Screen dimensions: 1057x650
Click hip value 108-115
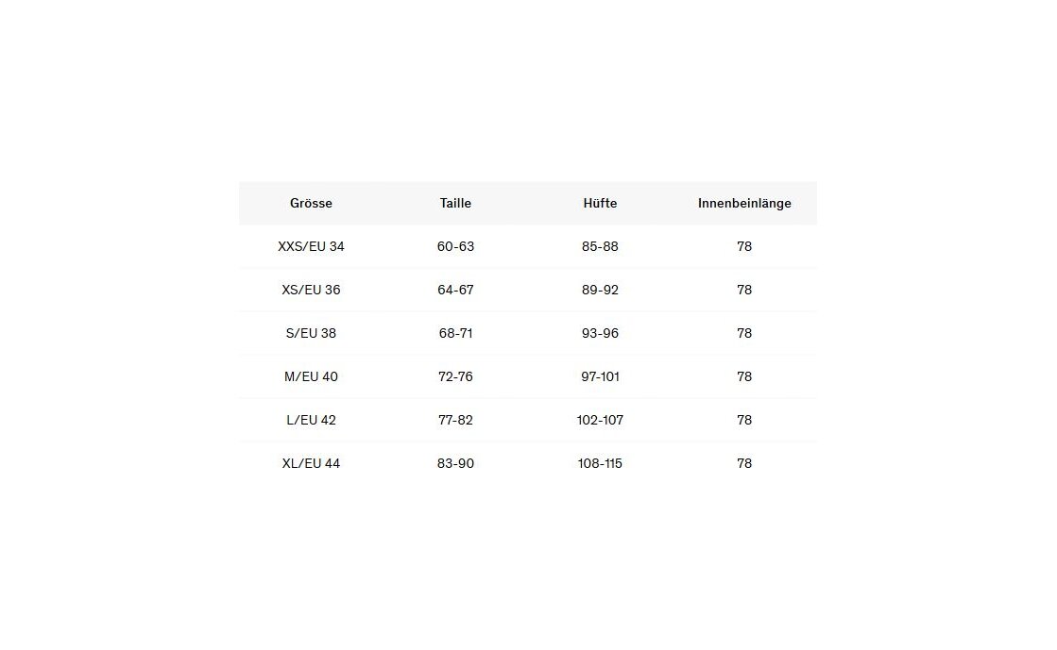600,463
